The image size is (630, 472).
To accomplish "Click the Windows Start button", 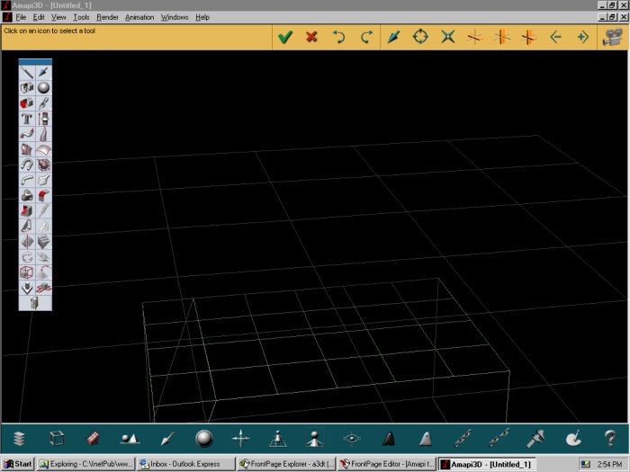I will pyautogui.click(x=18, y=464).
